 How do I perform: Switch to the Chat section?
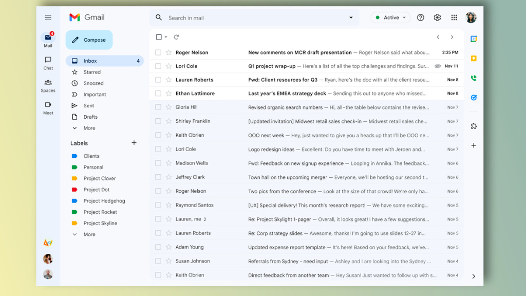click(x=48, y=63)
